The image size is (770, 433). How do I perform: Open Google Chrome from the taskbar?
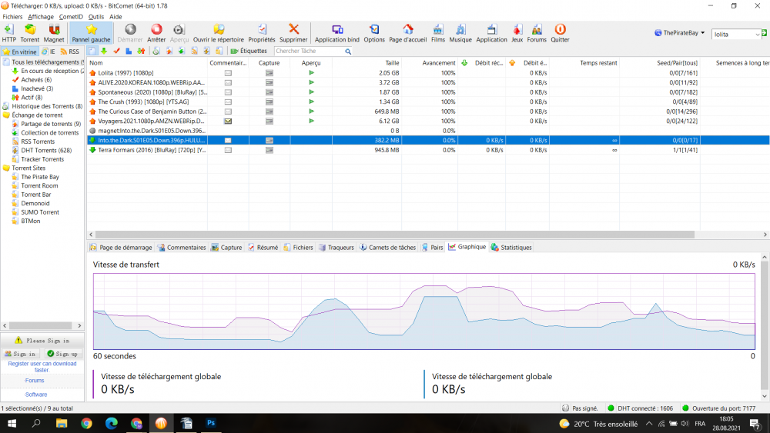pos(86,423)
